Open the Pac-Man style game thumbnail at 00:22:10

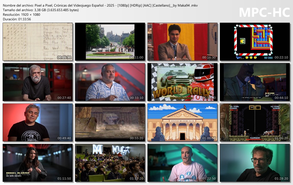(x=255, y=42)
